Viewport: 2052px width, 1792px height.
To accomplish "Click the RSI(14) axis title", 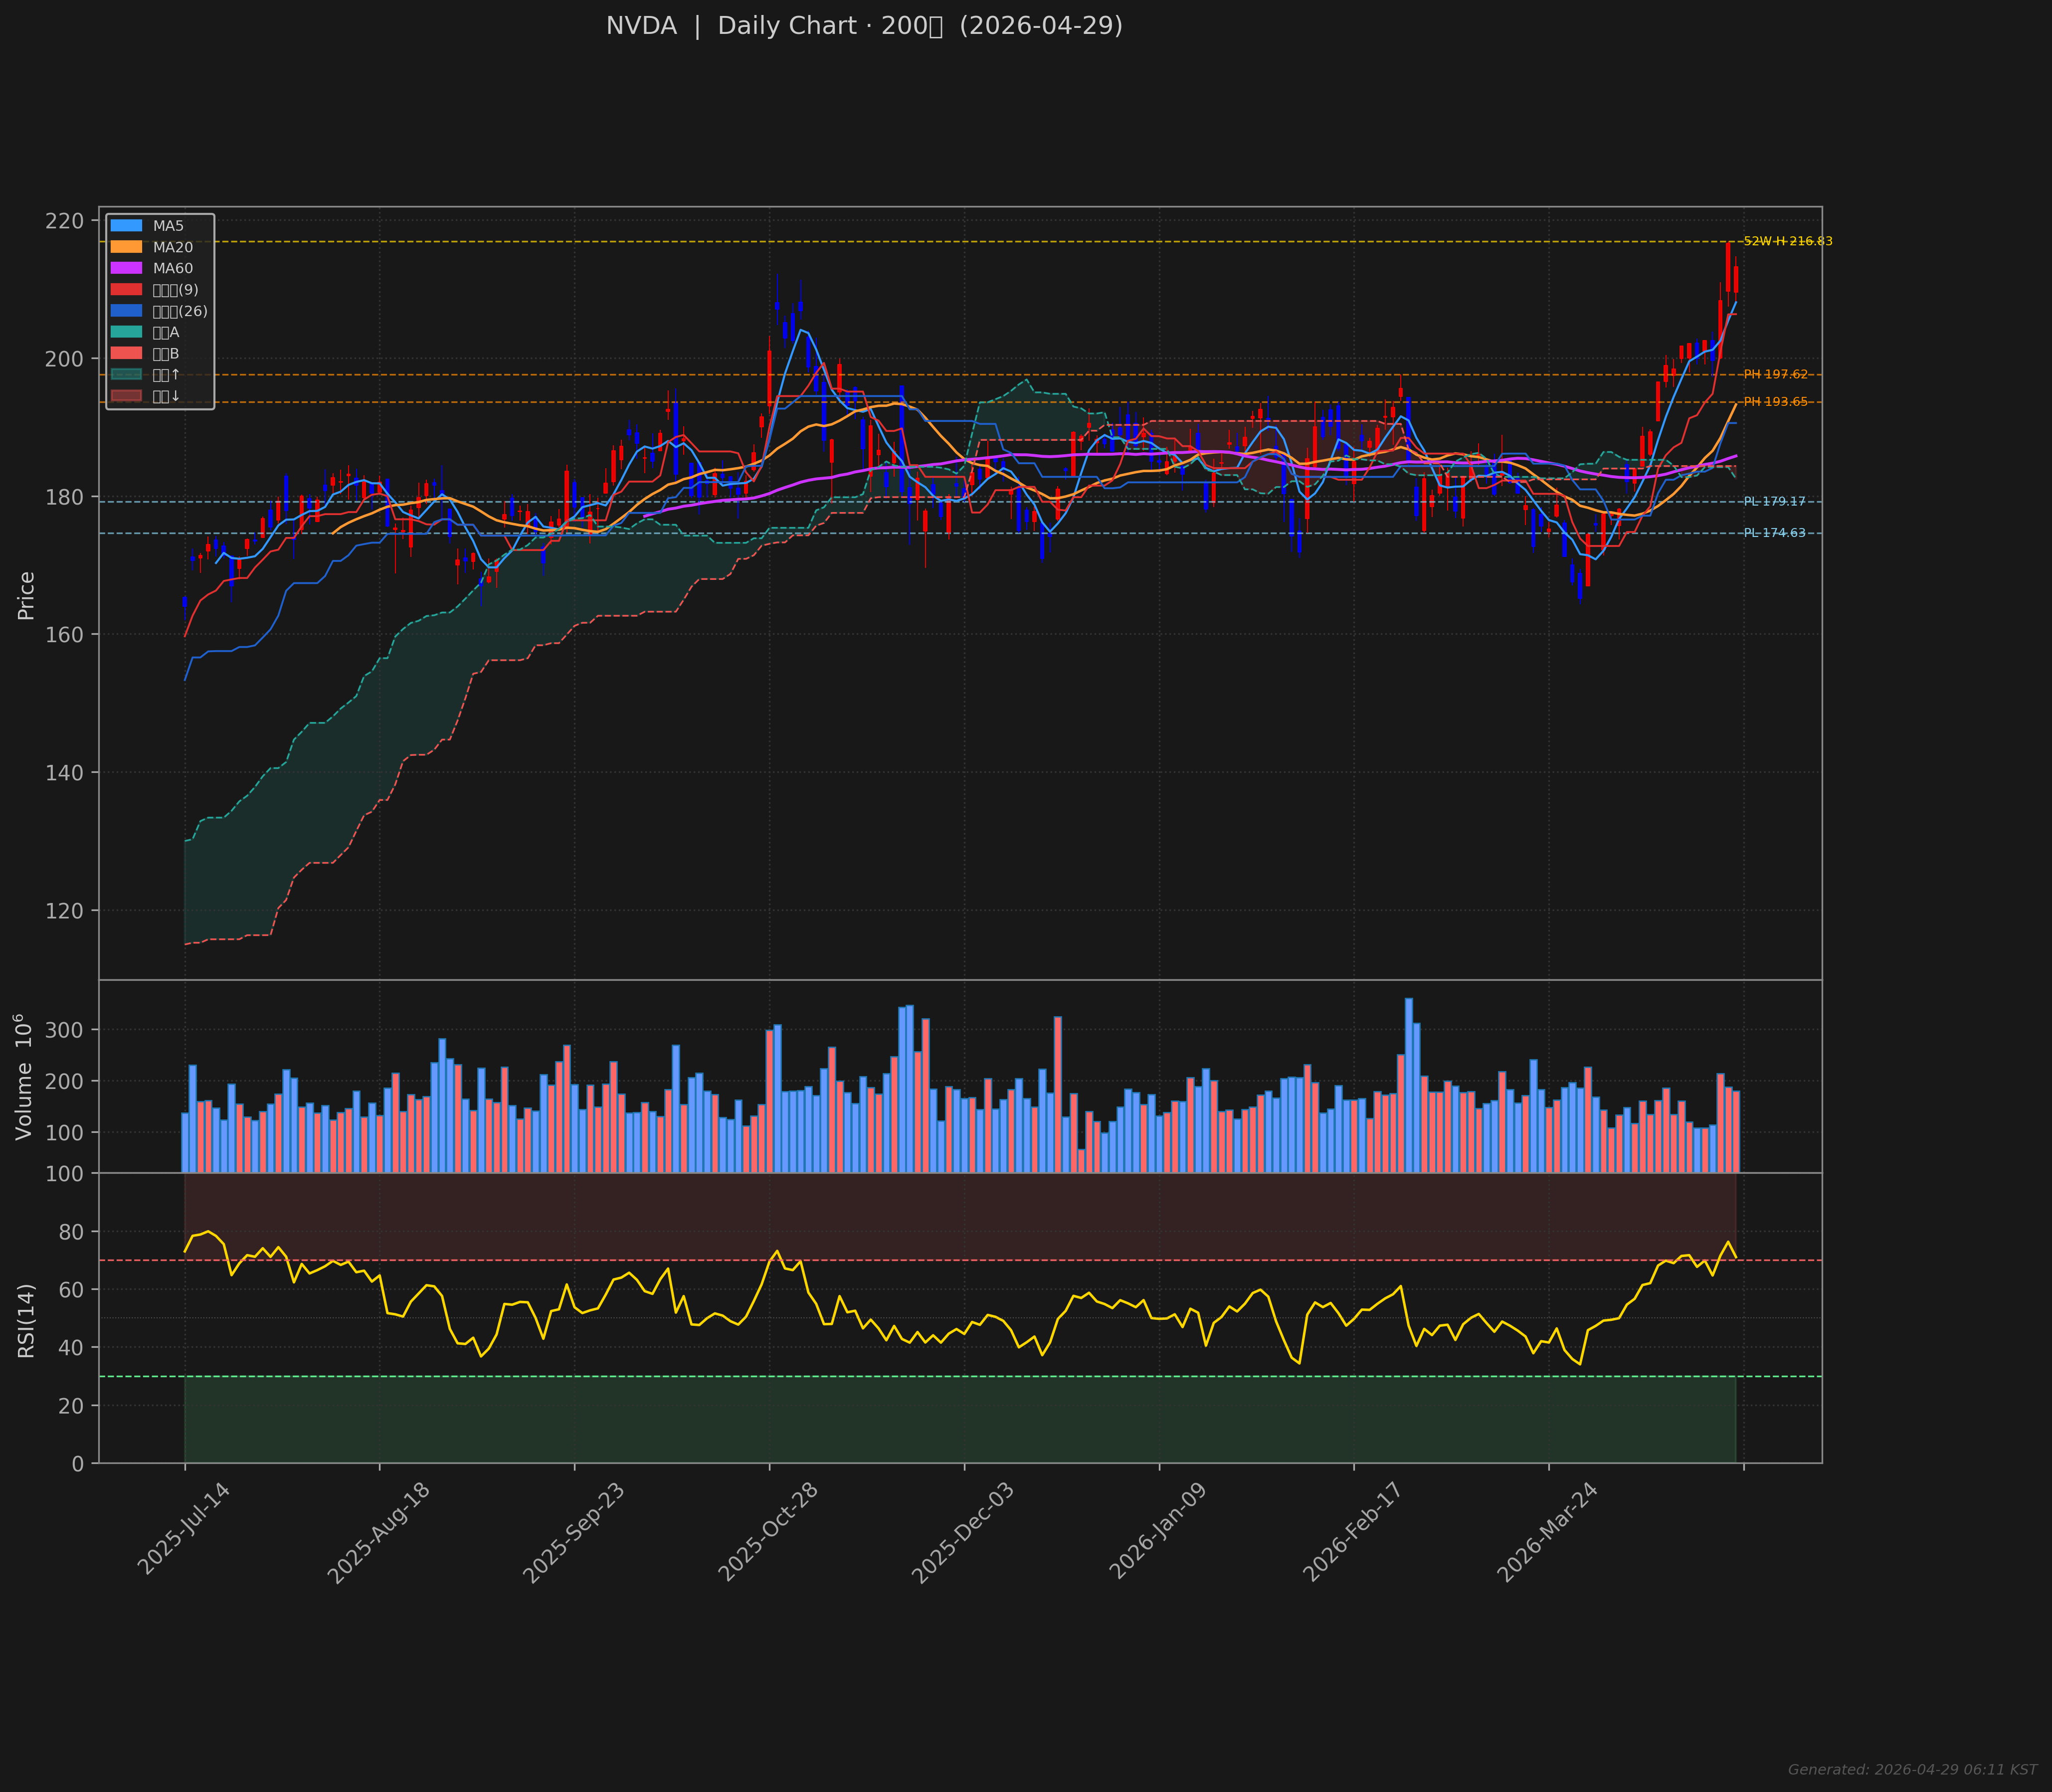I will tap(26, 1320).
